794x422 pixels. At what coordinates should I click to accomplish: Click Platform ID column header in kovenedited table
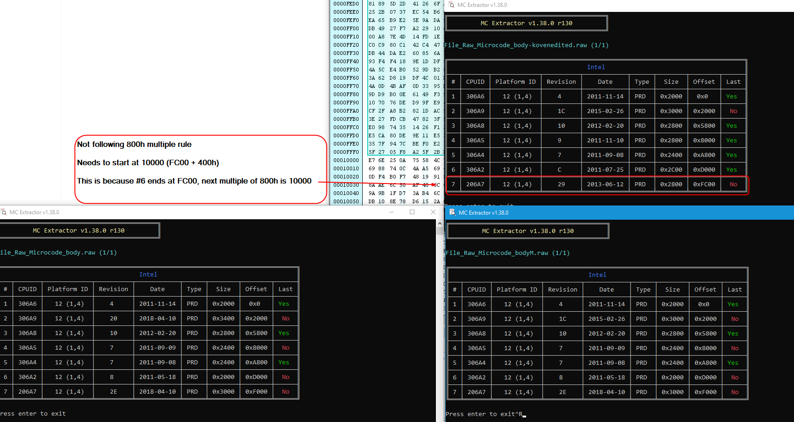pyautogui.click(x=516, y=81)
